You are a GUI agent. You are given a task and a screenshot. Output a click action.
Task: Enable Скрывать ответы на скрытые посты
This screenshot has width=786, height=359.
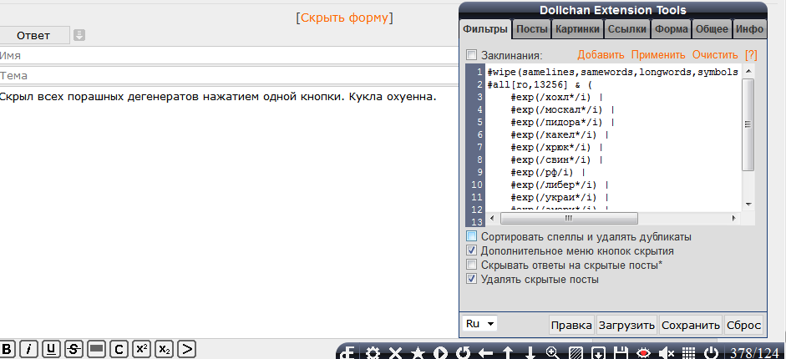[471, 265]
